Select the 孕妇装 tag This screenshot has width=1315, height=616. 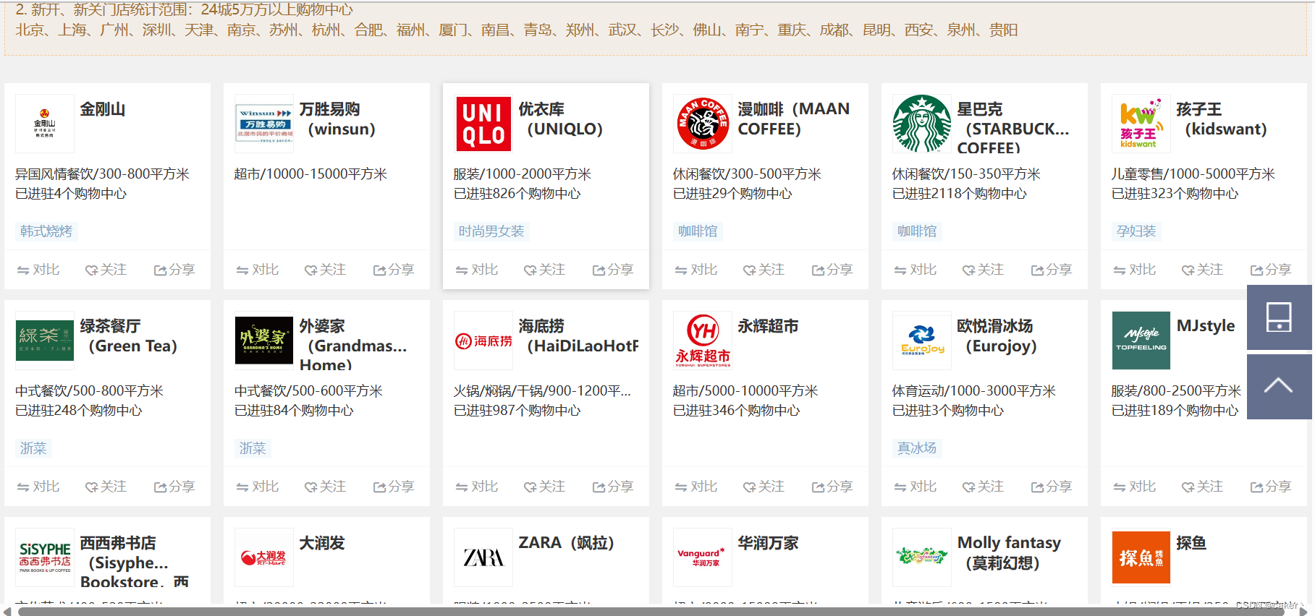[x=1136, y=231]
